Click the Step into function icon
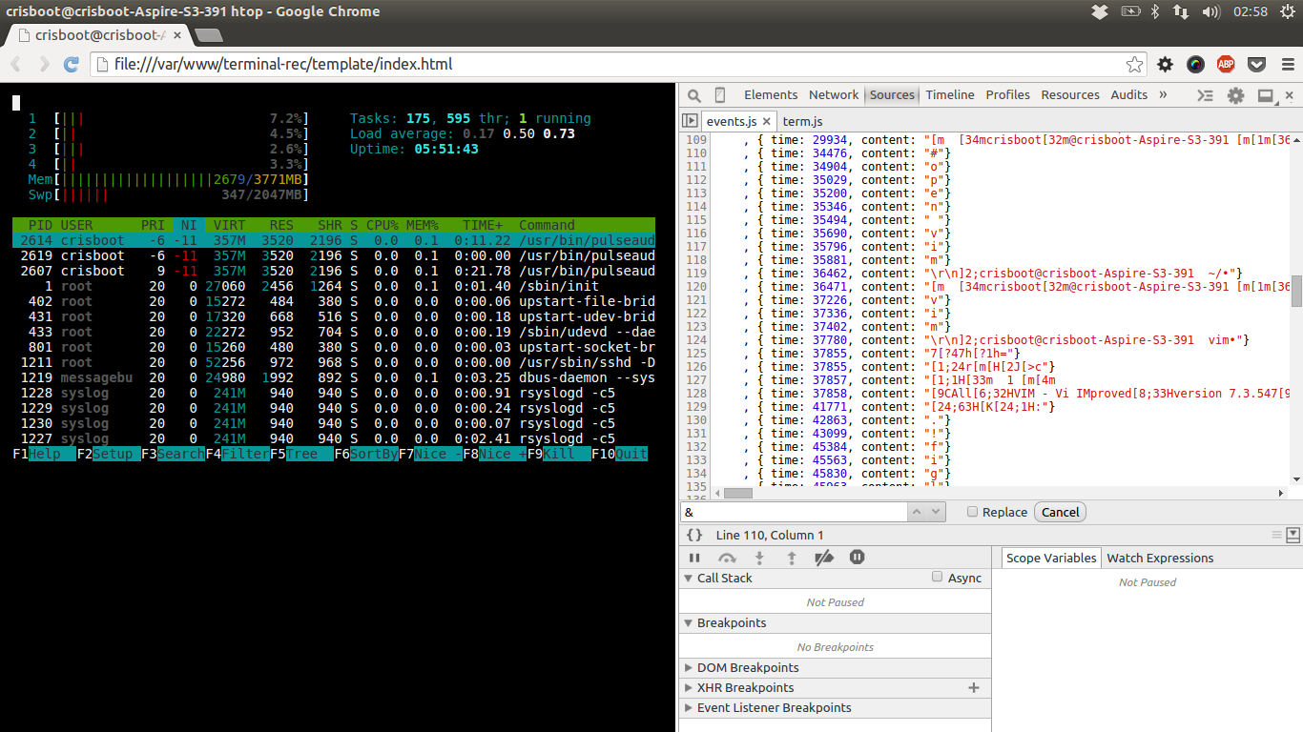This screenshot has width=1303, height=732. pos(759,558)
